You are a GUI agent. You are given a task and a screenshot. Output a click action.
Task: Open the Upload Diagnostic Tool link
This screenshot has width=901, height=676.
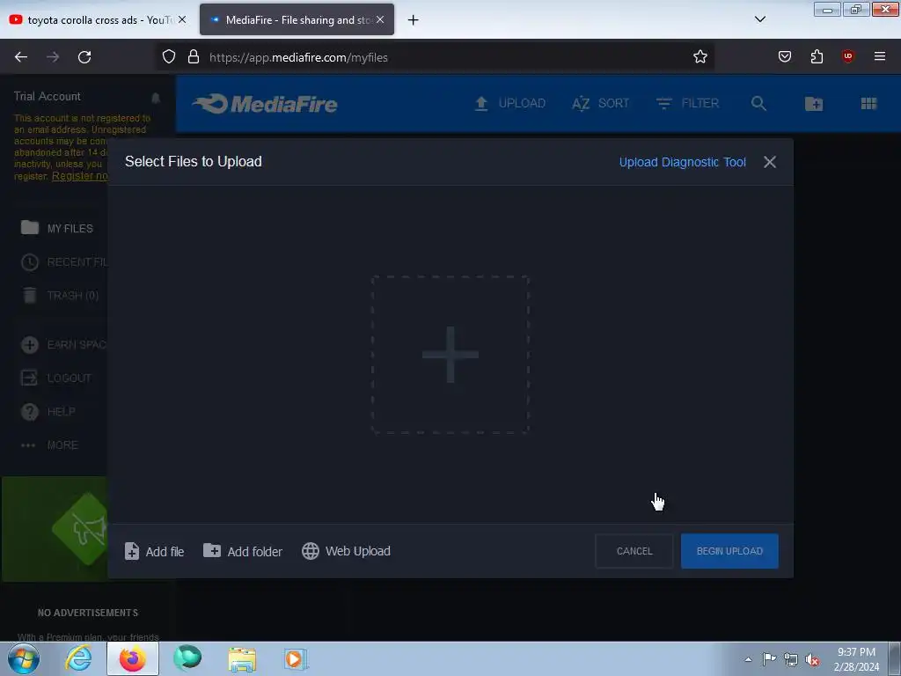coord(682,162)
